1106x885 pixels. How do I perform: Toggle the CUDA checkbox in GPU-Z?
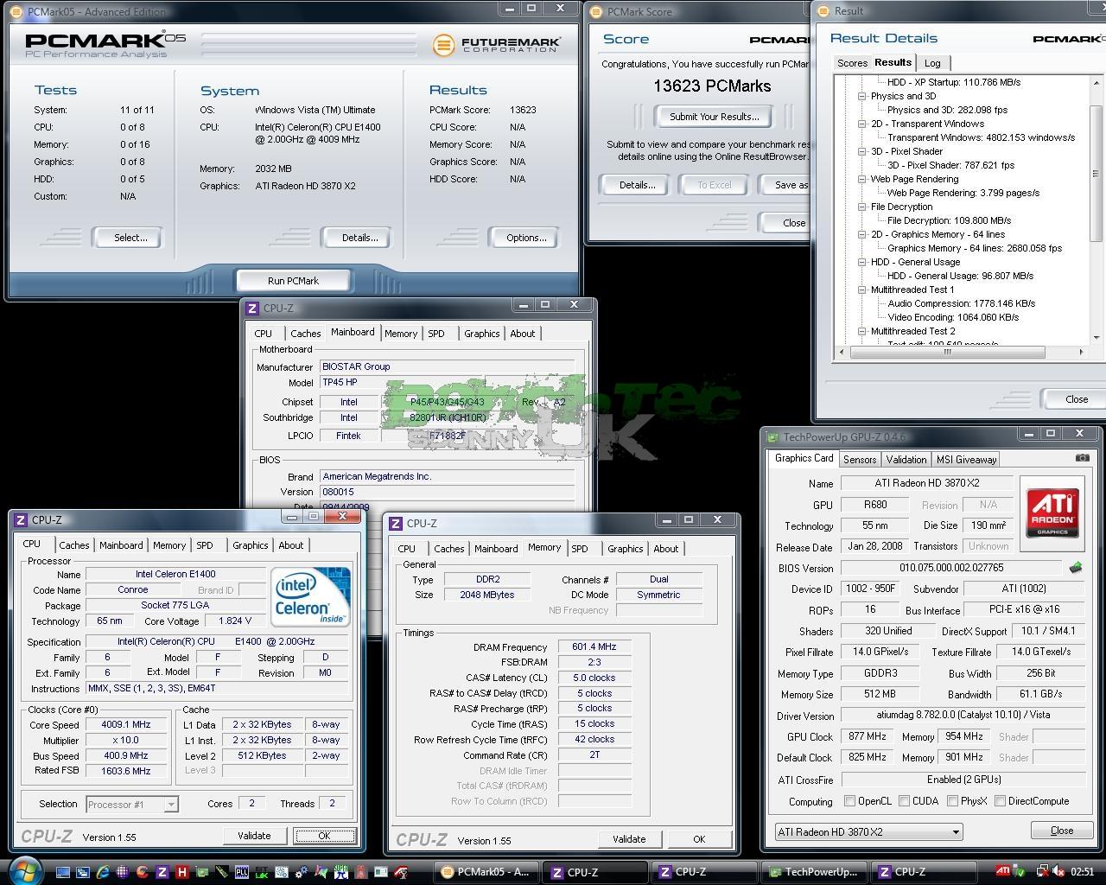pos(904,801)
